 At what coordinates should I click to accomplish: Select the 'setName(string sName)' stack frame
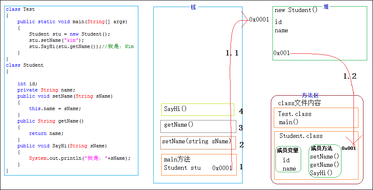(198, 142)
